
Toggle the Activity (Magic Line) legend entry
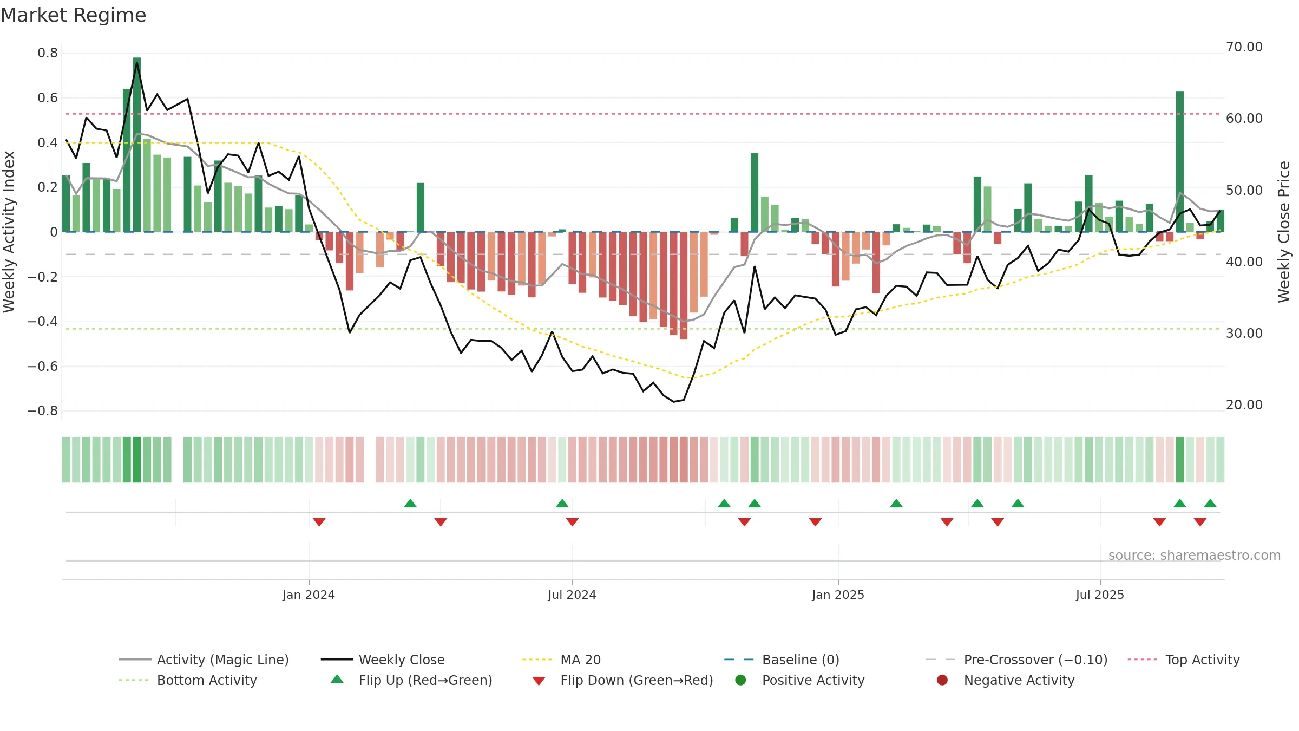click(204, 660)
